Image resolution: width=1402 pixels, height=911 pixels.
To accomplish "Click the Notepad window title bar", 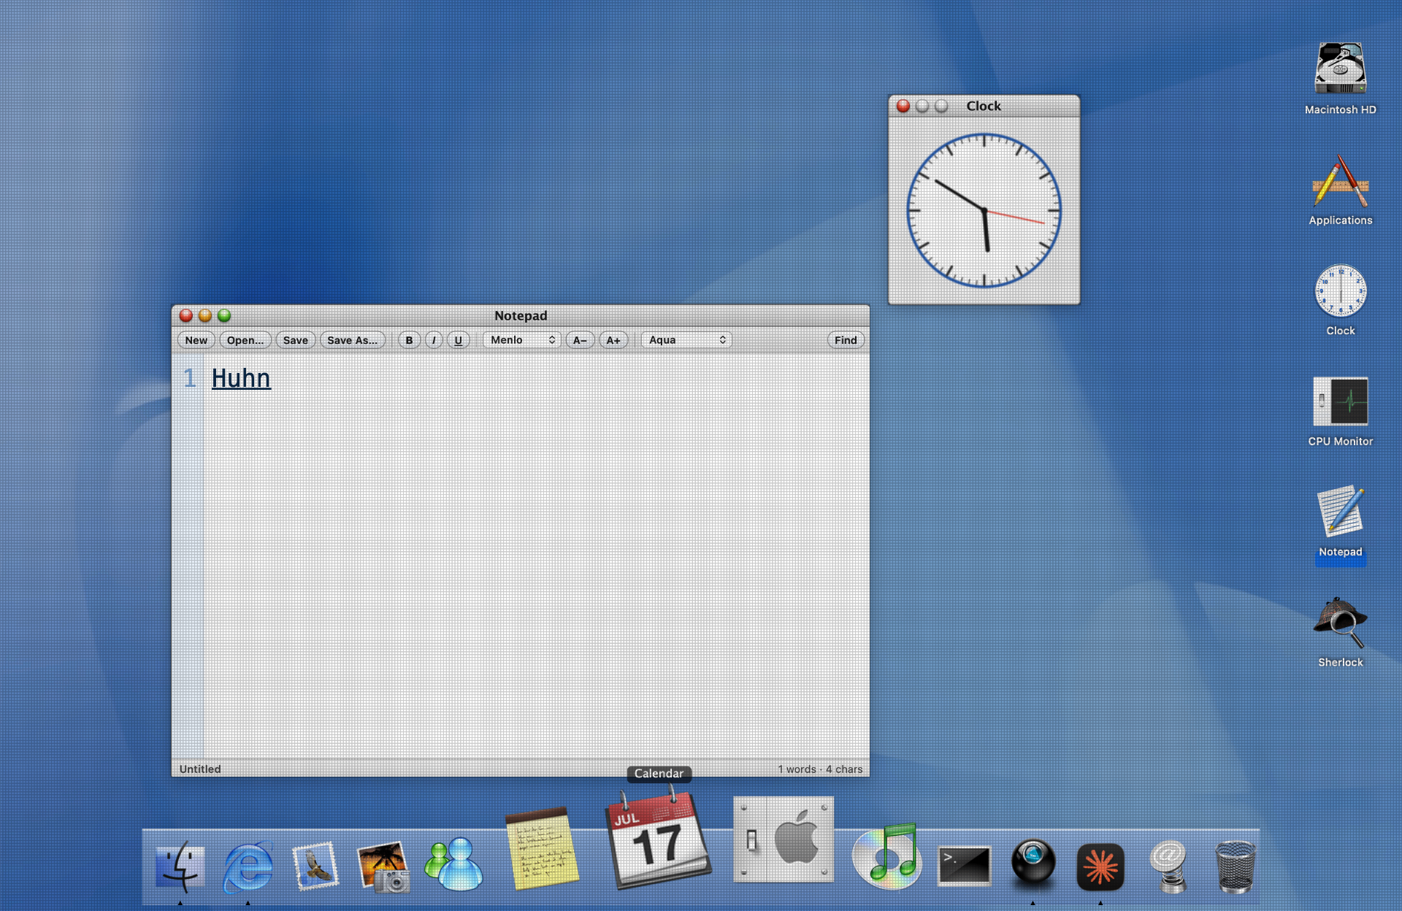I will click(521, 315).
